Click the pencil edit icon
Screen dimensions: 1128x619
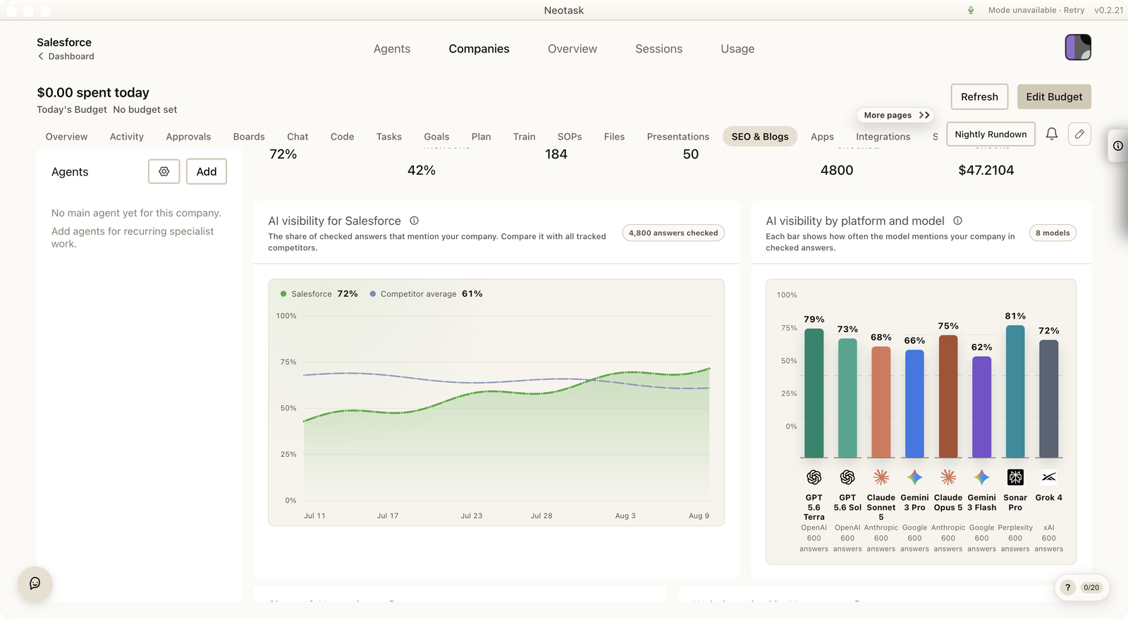point(1079,134)
